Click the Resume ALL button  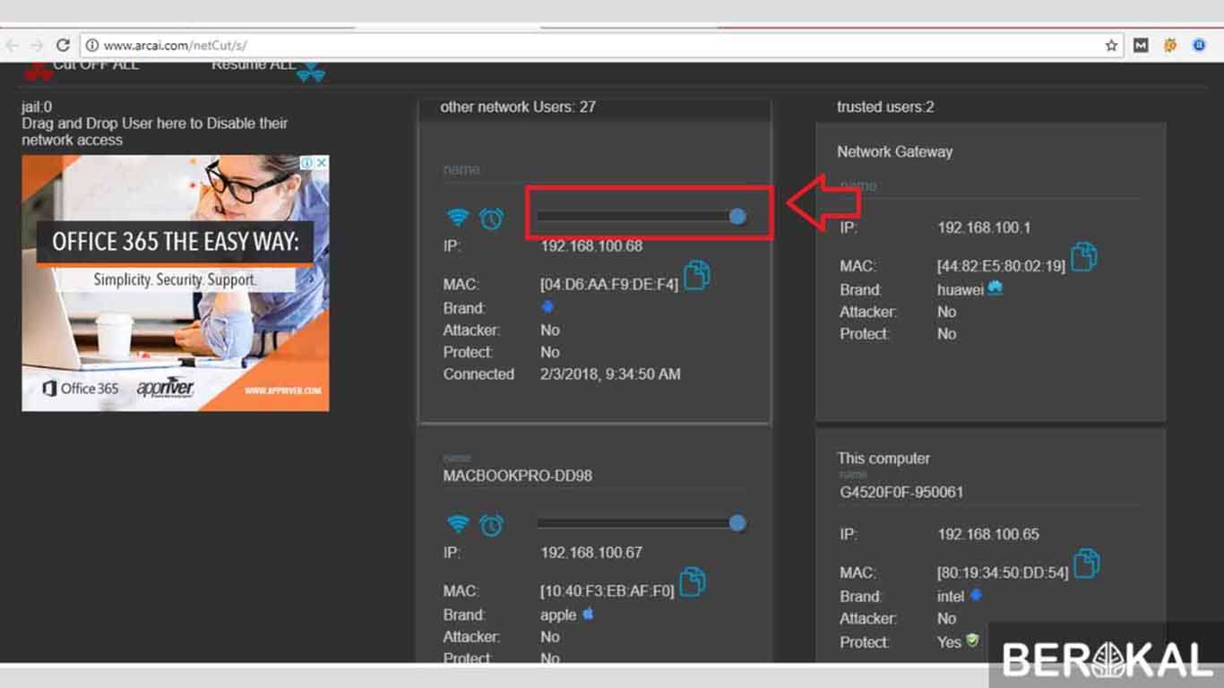click(x=252, y=64)
